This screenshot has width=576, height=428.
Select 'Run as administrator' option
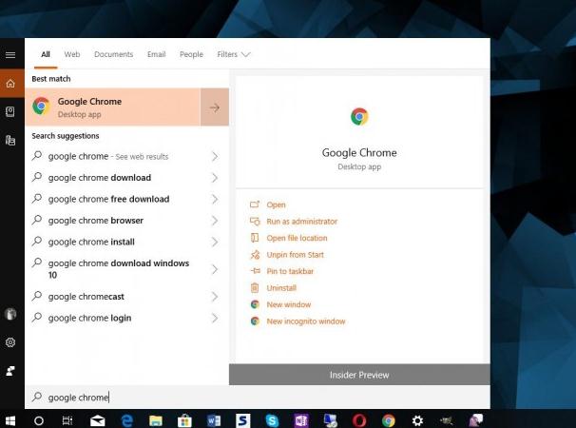(x=301, y=222)
